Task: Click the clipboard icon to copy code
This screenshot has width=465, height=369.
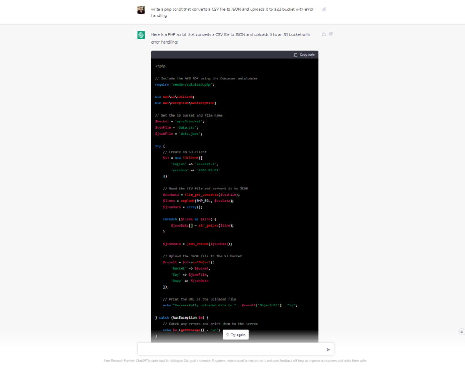Action: click(296, 55)
